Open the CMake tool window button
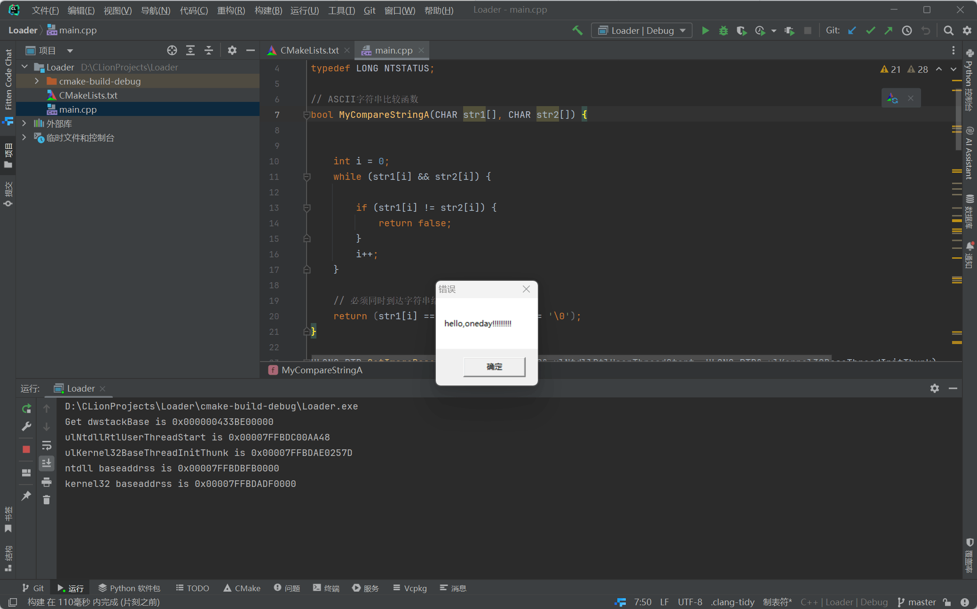The image size is (977, 609). pos(242,588)
